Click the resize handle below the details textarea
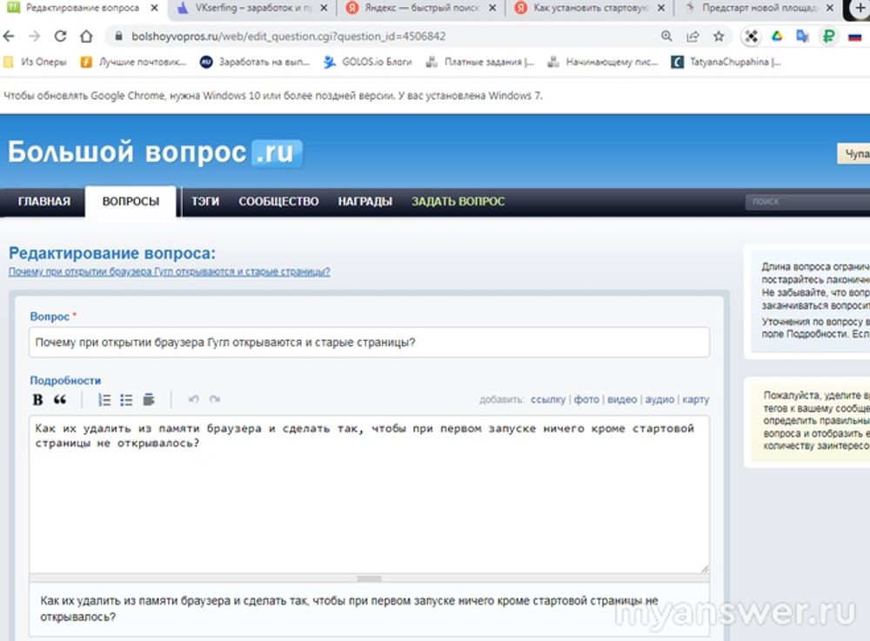870x641 pixels. (369, 578)
